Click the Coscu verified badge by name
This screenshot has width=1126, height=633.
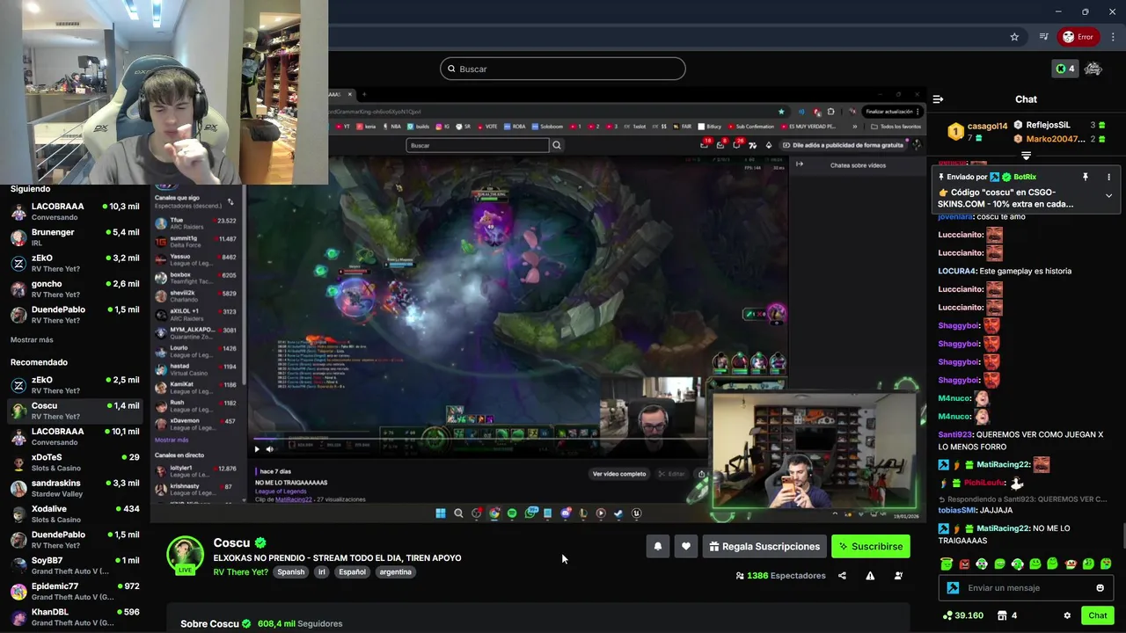coord(260,543)
